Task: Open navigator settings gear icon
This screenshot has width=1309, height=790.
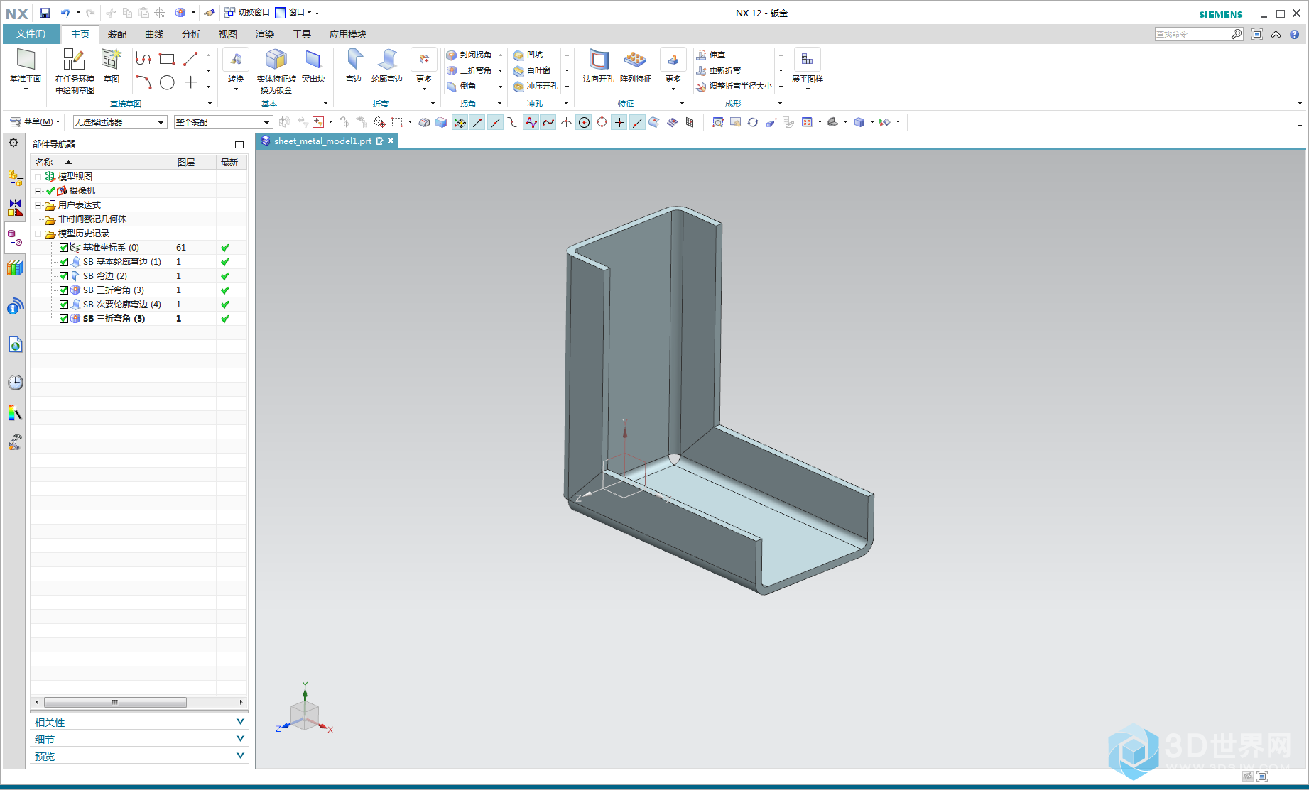Action: (x=13, y=143)
